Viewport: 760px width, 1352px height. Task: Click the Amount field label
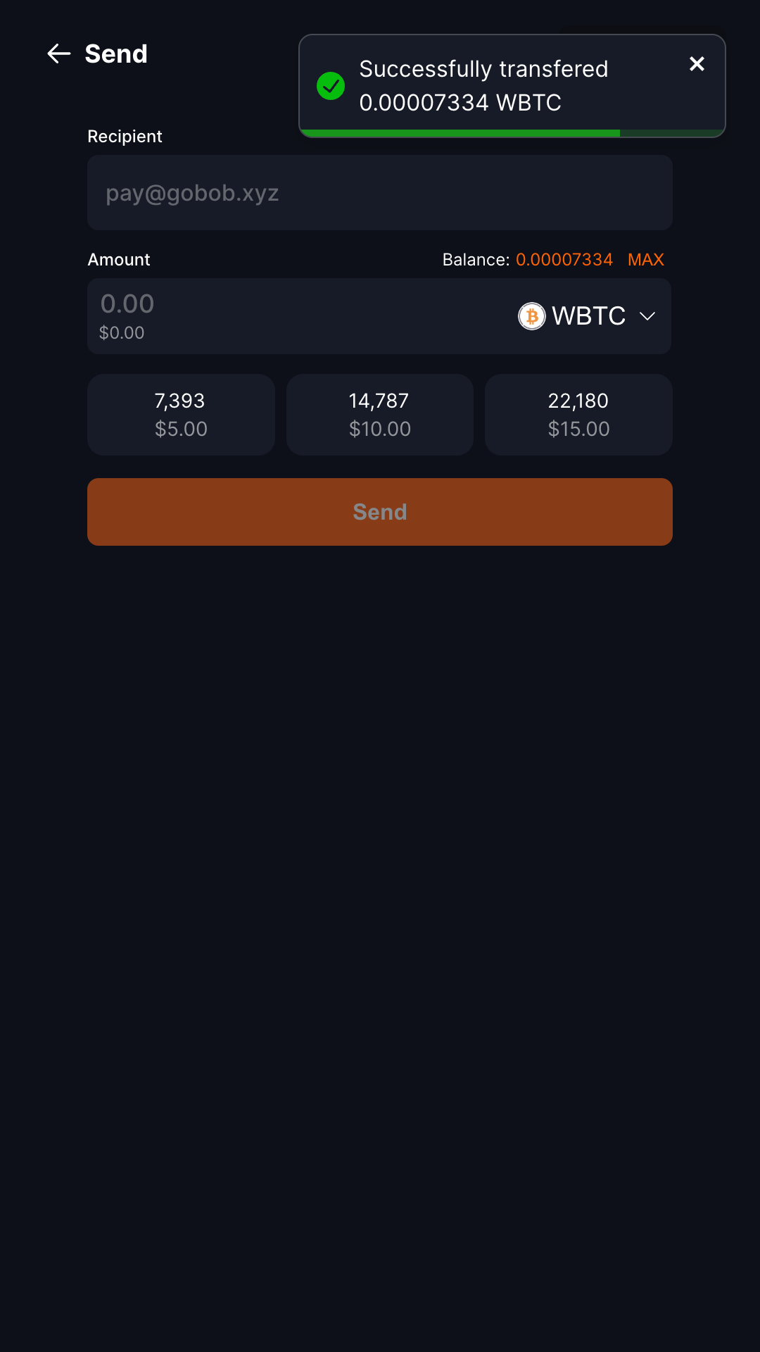119,260
